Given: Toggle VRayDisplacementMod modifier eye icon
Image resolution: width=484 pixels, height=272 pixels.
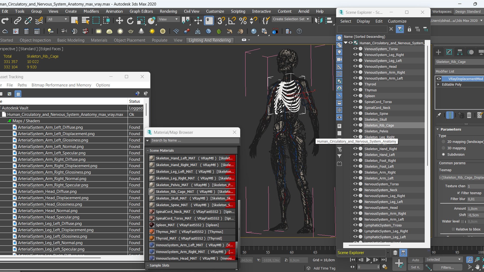Looking at the screenshot, I should [439, 79].
